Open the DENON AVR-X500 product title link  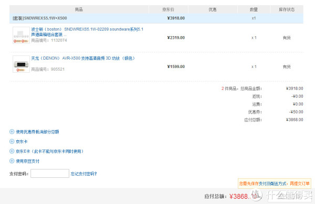pos(83,58)
